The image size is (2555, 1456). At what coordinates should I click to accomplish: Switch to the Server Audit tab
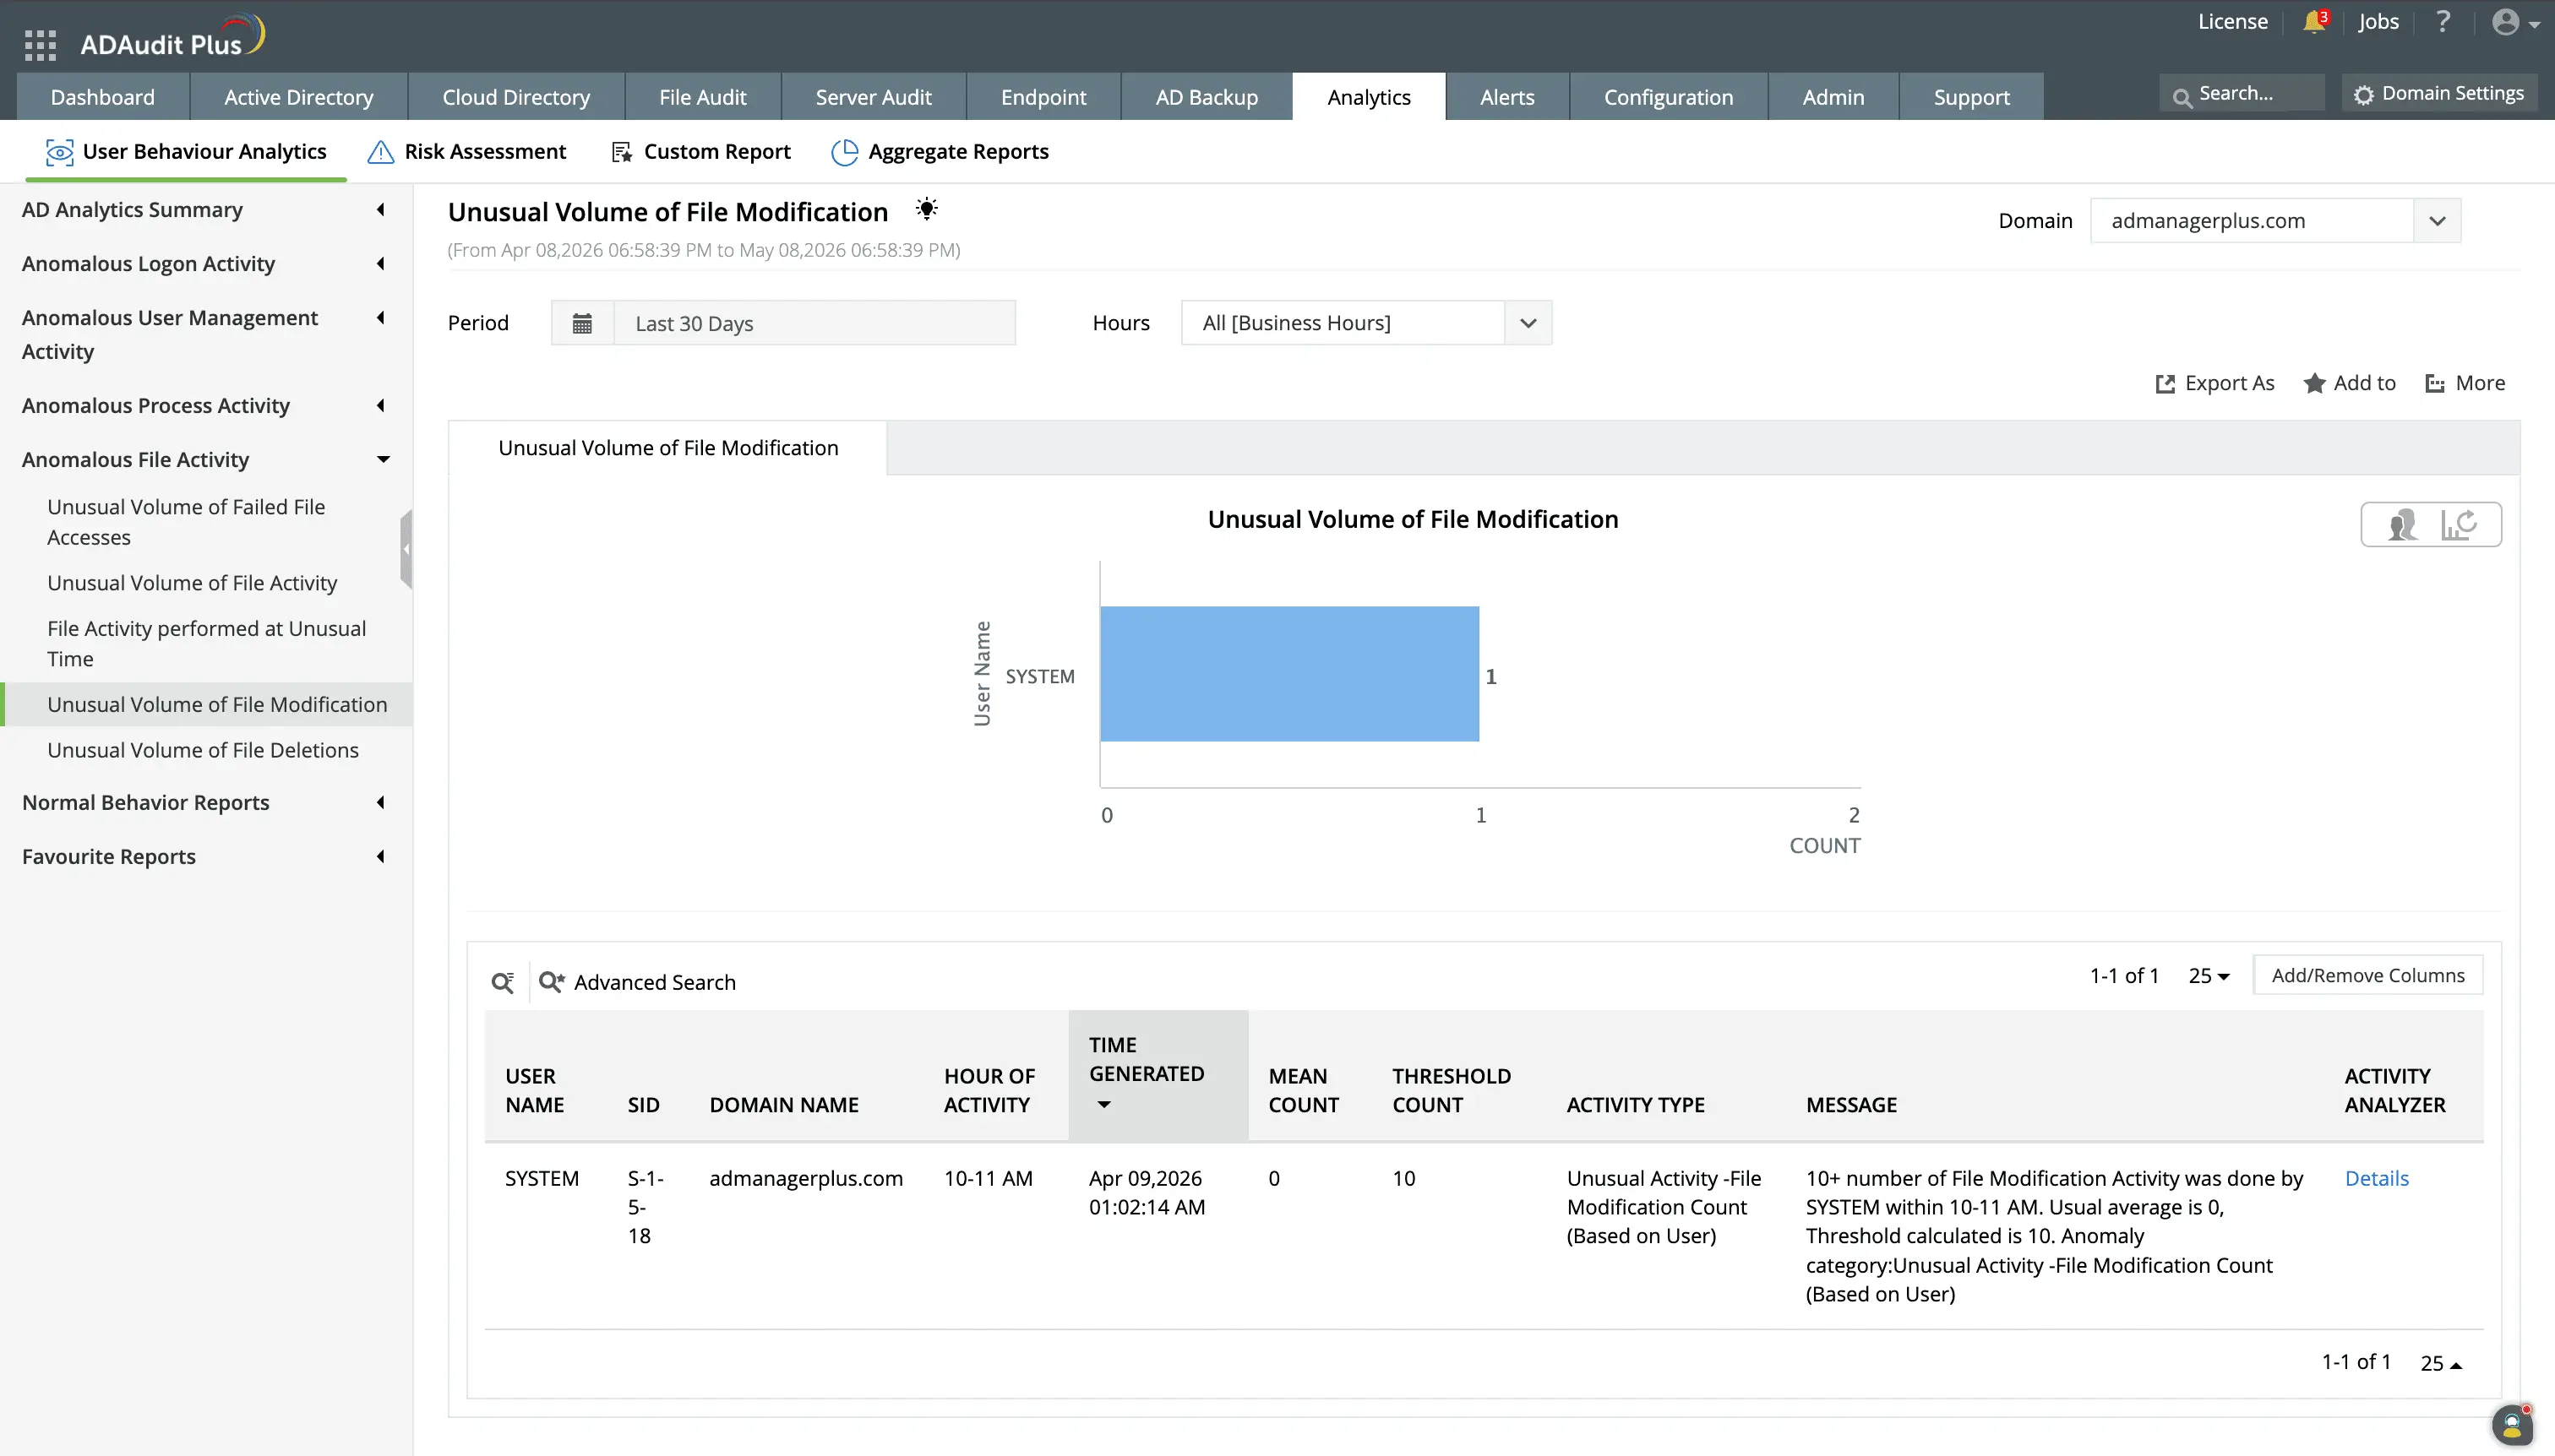(874, 97)
